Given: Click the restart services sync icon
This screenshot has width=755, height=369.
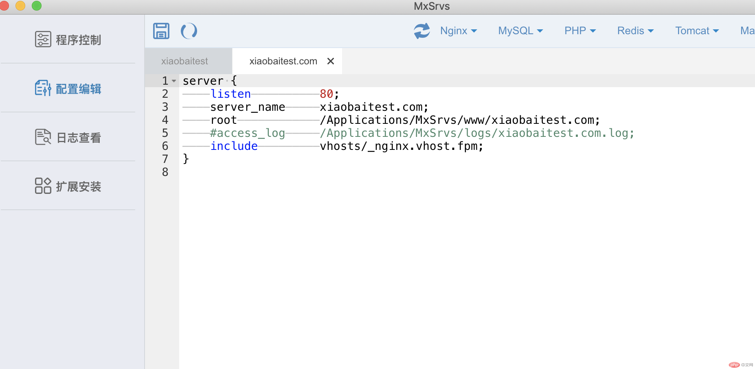Looking at the screenshot, I should pos(422,31).
